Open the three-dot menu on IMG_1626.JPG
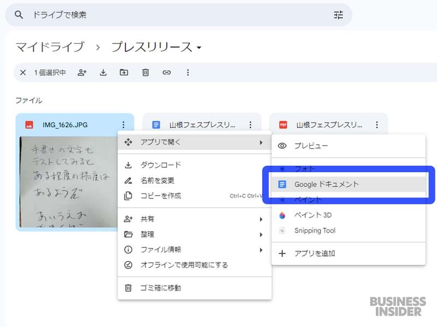Viewport: 437px width, 327px height. click(x=123, y=124)
